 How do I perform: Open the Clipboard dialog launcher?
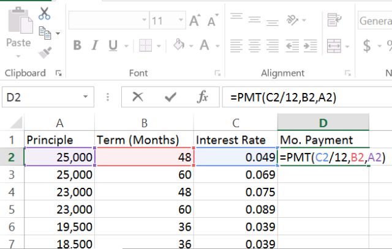(x=59, y=73)
